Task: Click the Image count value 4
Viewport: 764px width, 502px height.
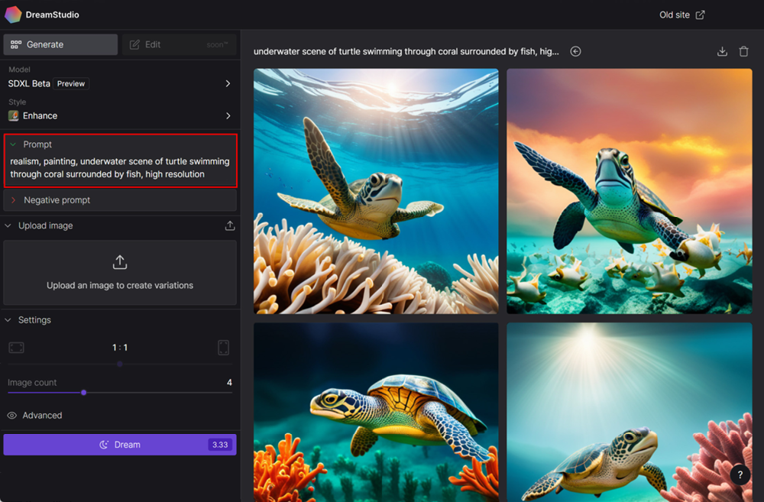Action: [229, 383]
